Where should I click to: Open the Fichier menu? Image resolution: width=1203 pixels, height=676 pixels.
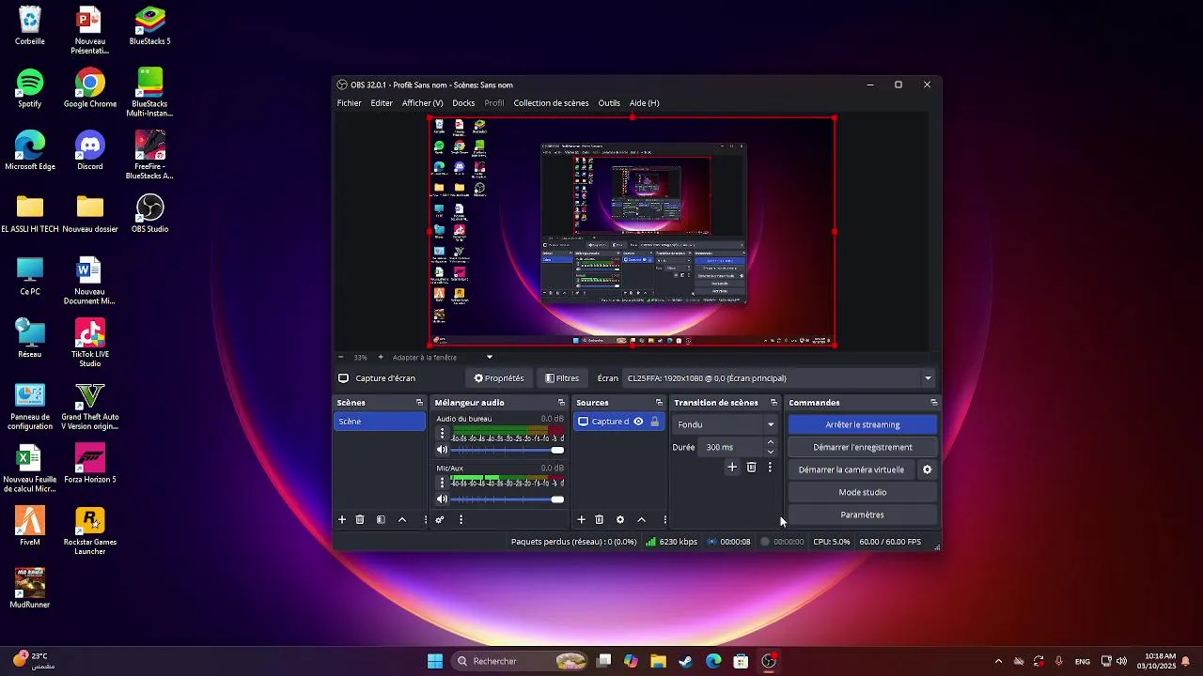(x=349, y=103)
